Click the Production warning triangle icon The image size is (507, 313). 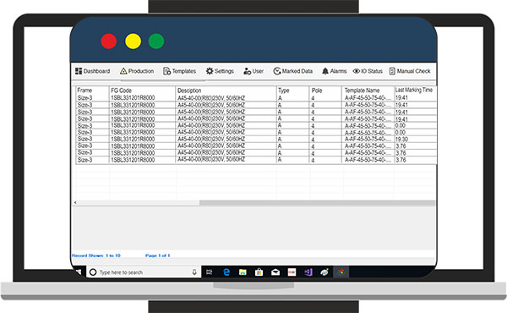coord(123,71)
